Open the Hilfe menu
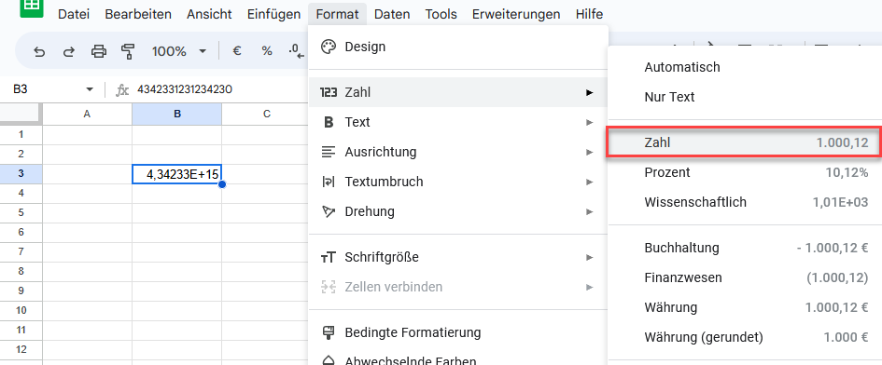This screenshot has height=365, width=882. click(589, 14)
